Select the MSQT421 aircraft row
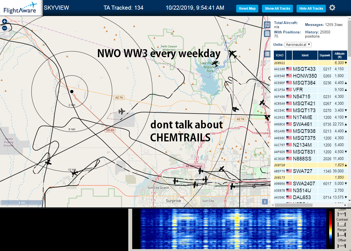 [310, 104]
